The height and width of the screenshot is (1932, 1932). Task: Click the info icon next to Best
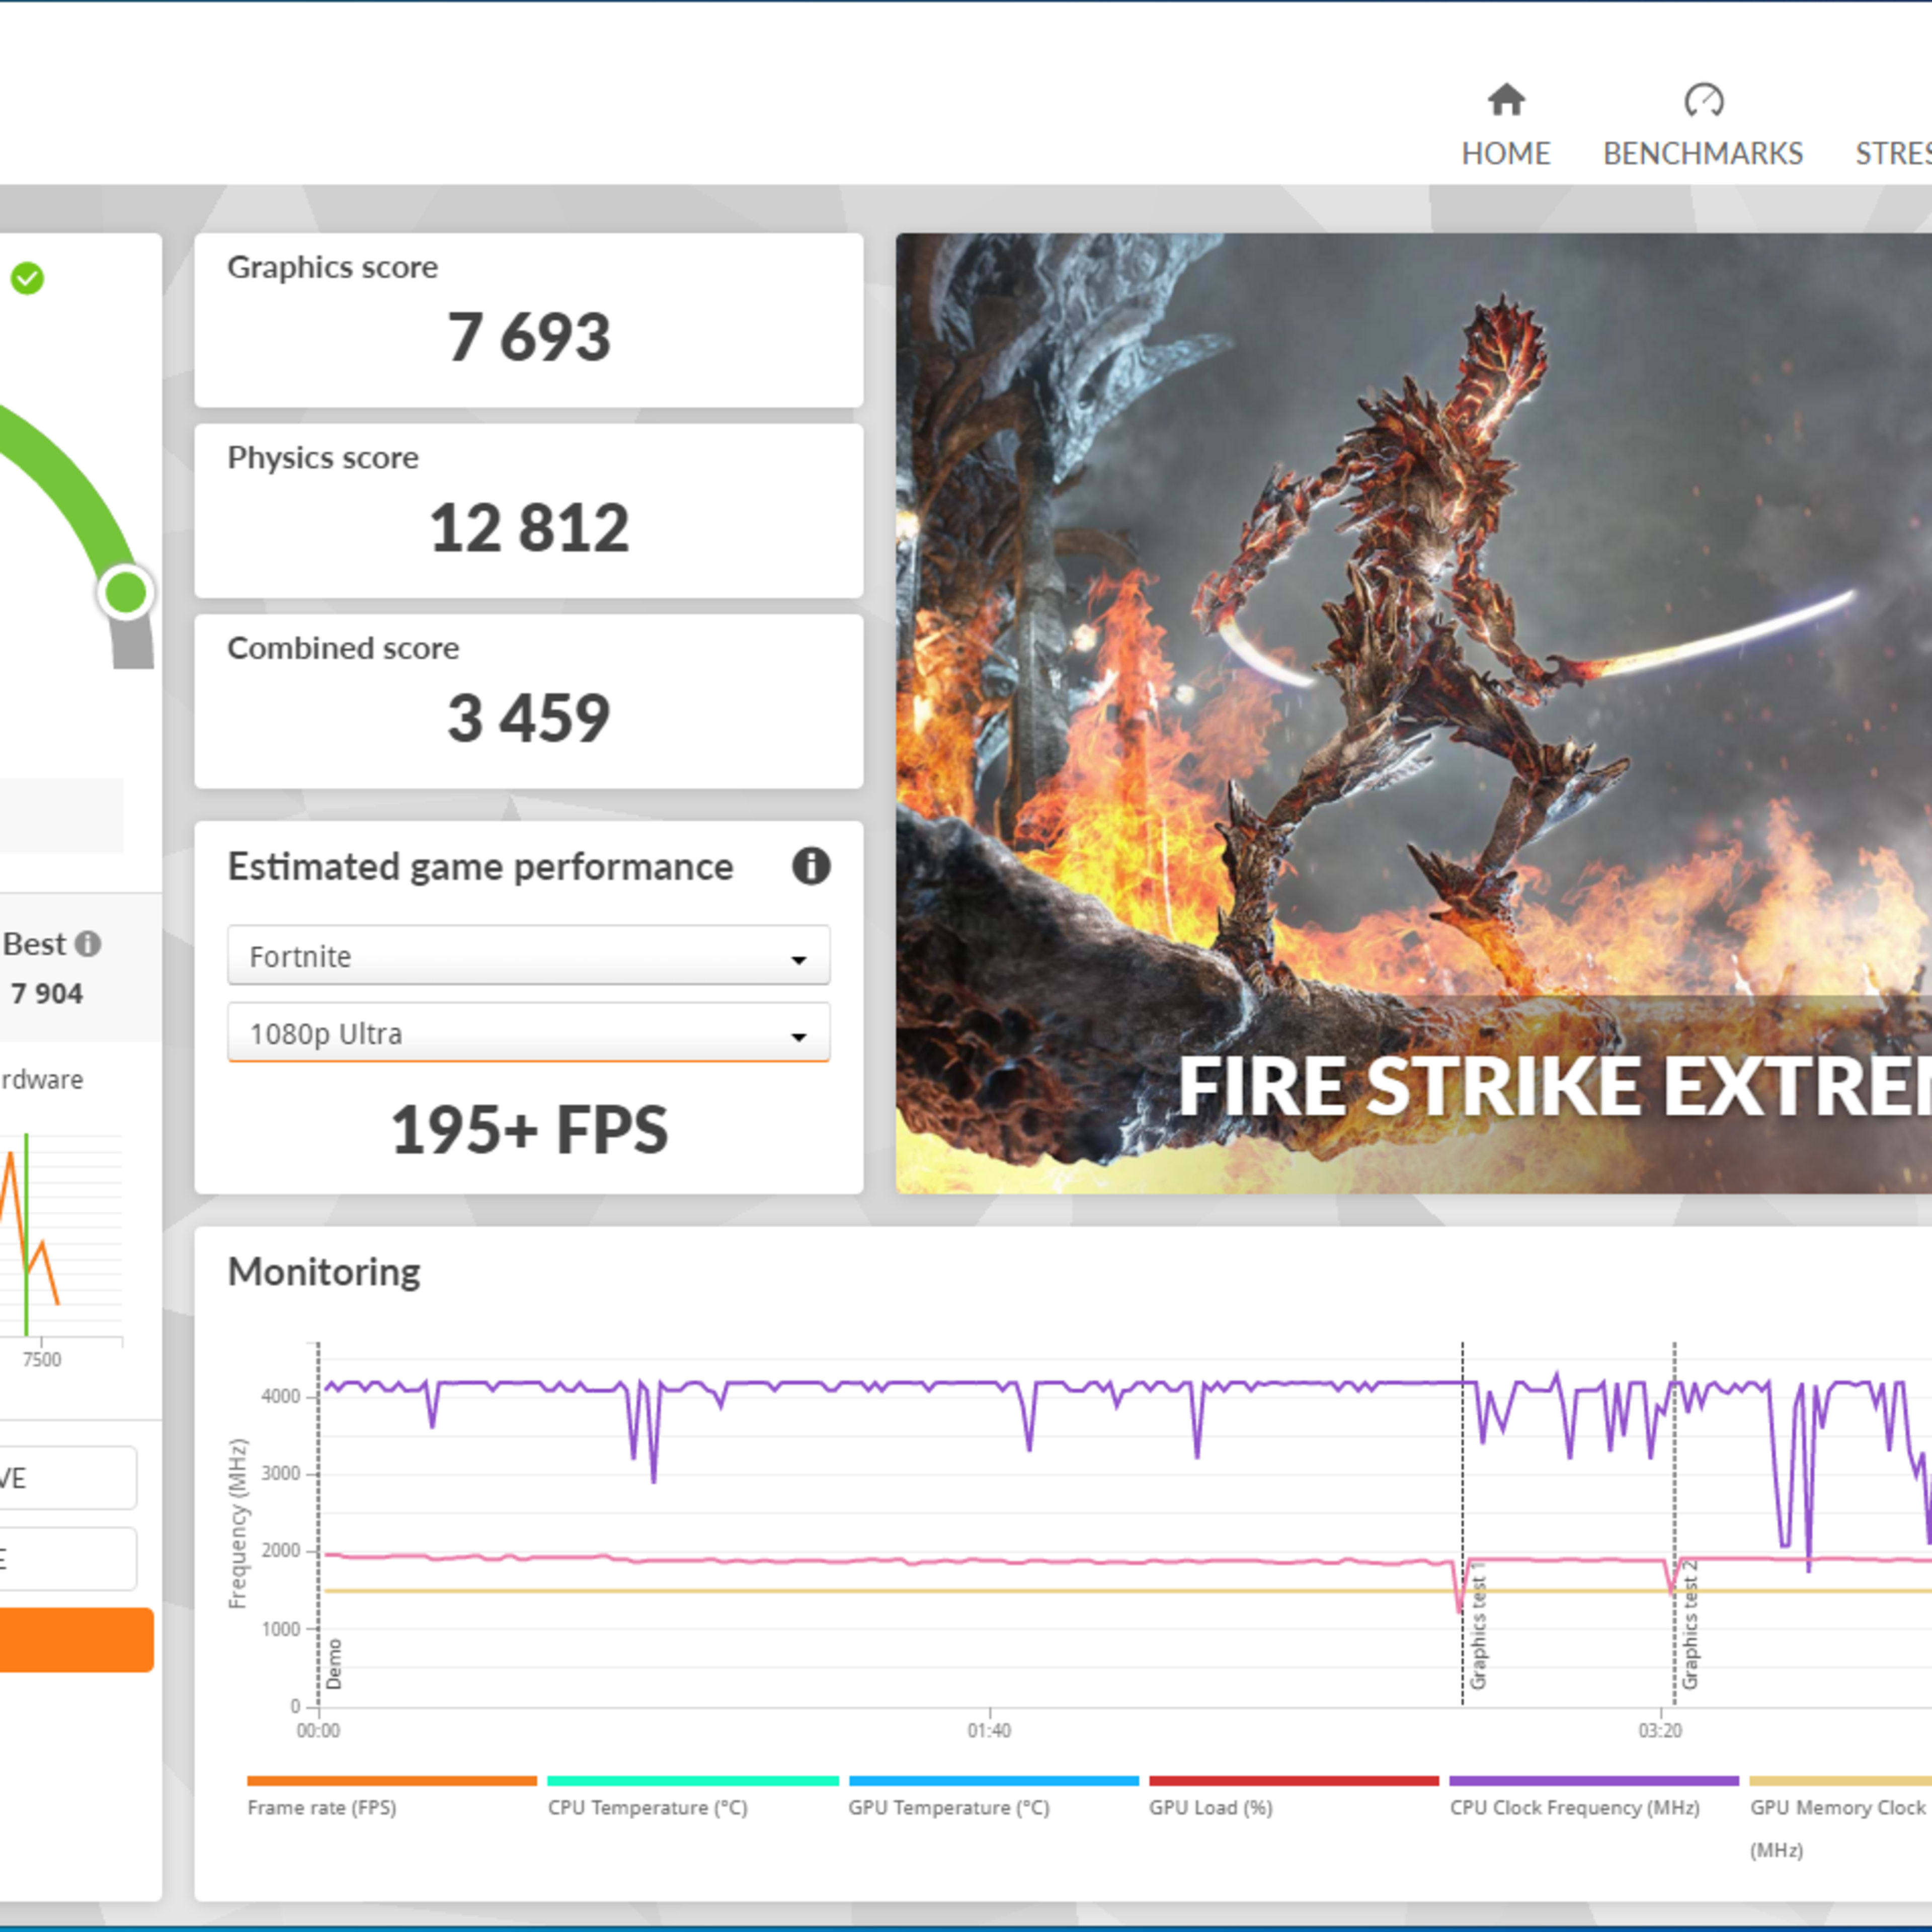(88, 943)
